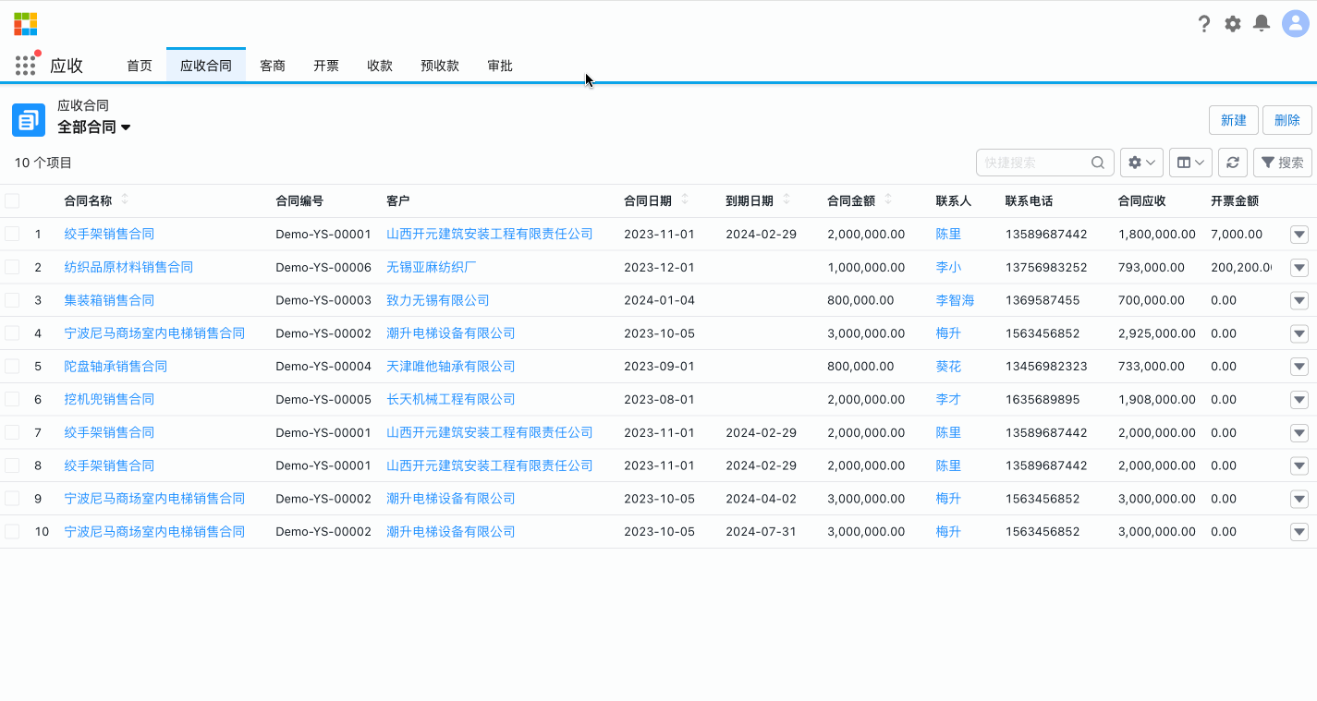The height and width of the screenshot is (701, 1317).
Task: Click the blue 应收合同 document icon
Action: coord(28,119)
